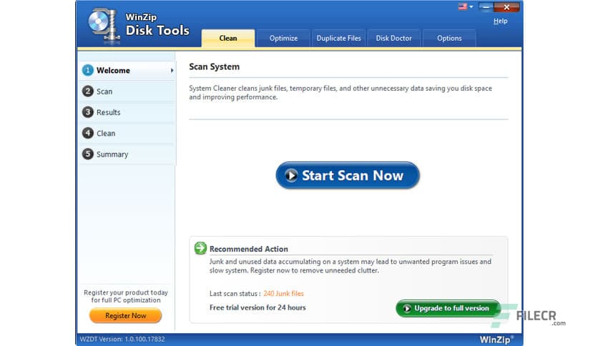The width and height of the screenshot is (598, 346).
Task: Click 'Free trial version for 24 hours' text
Action: point(258,307)
